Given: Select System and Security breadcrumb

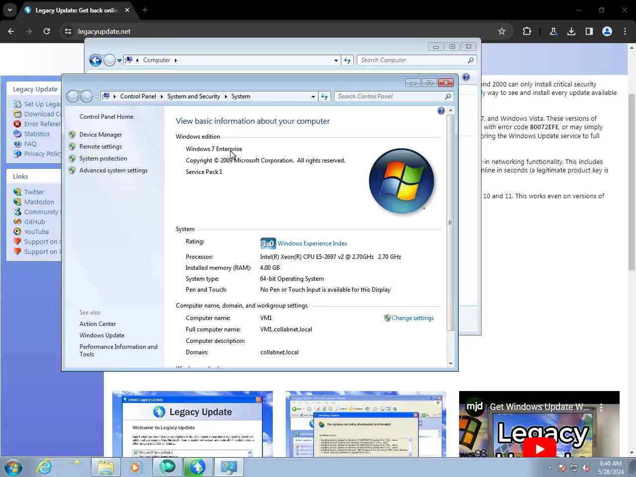Looking at the screenshot, I should (x=193, y=96).
